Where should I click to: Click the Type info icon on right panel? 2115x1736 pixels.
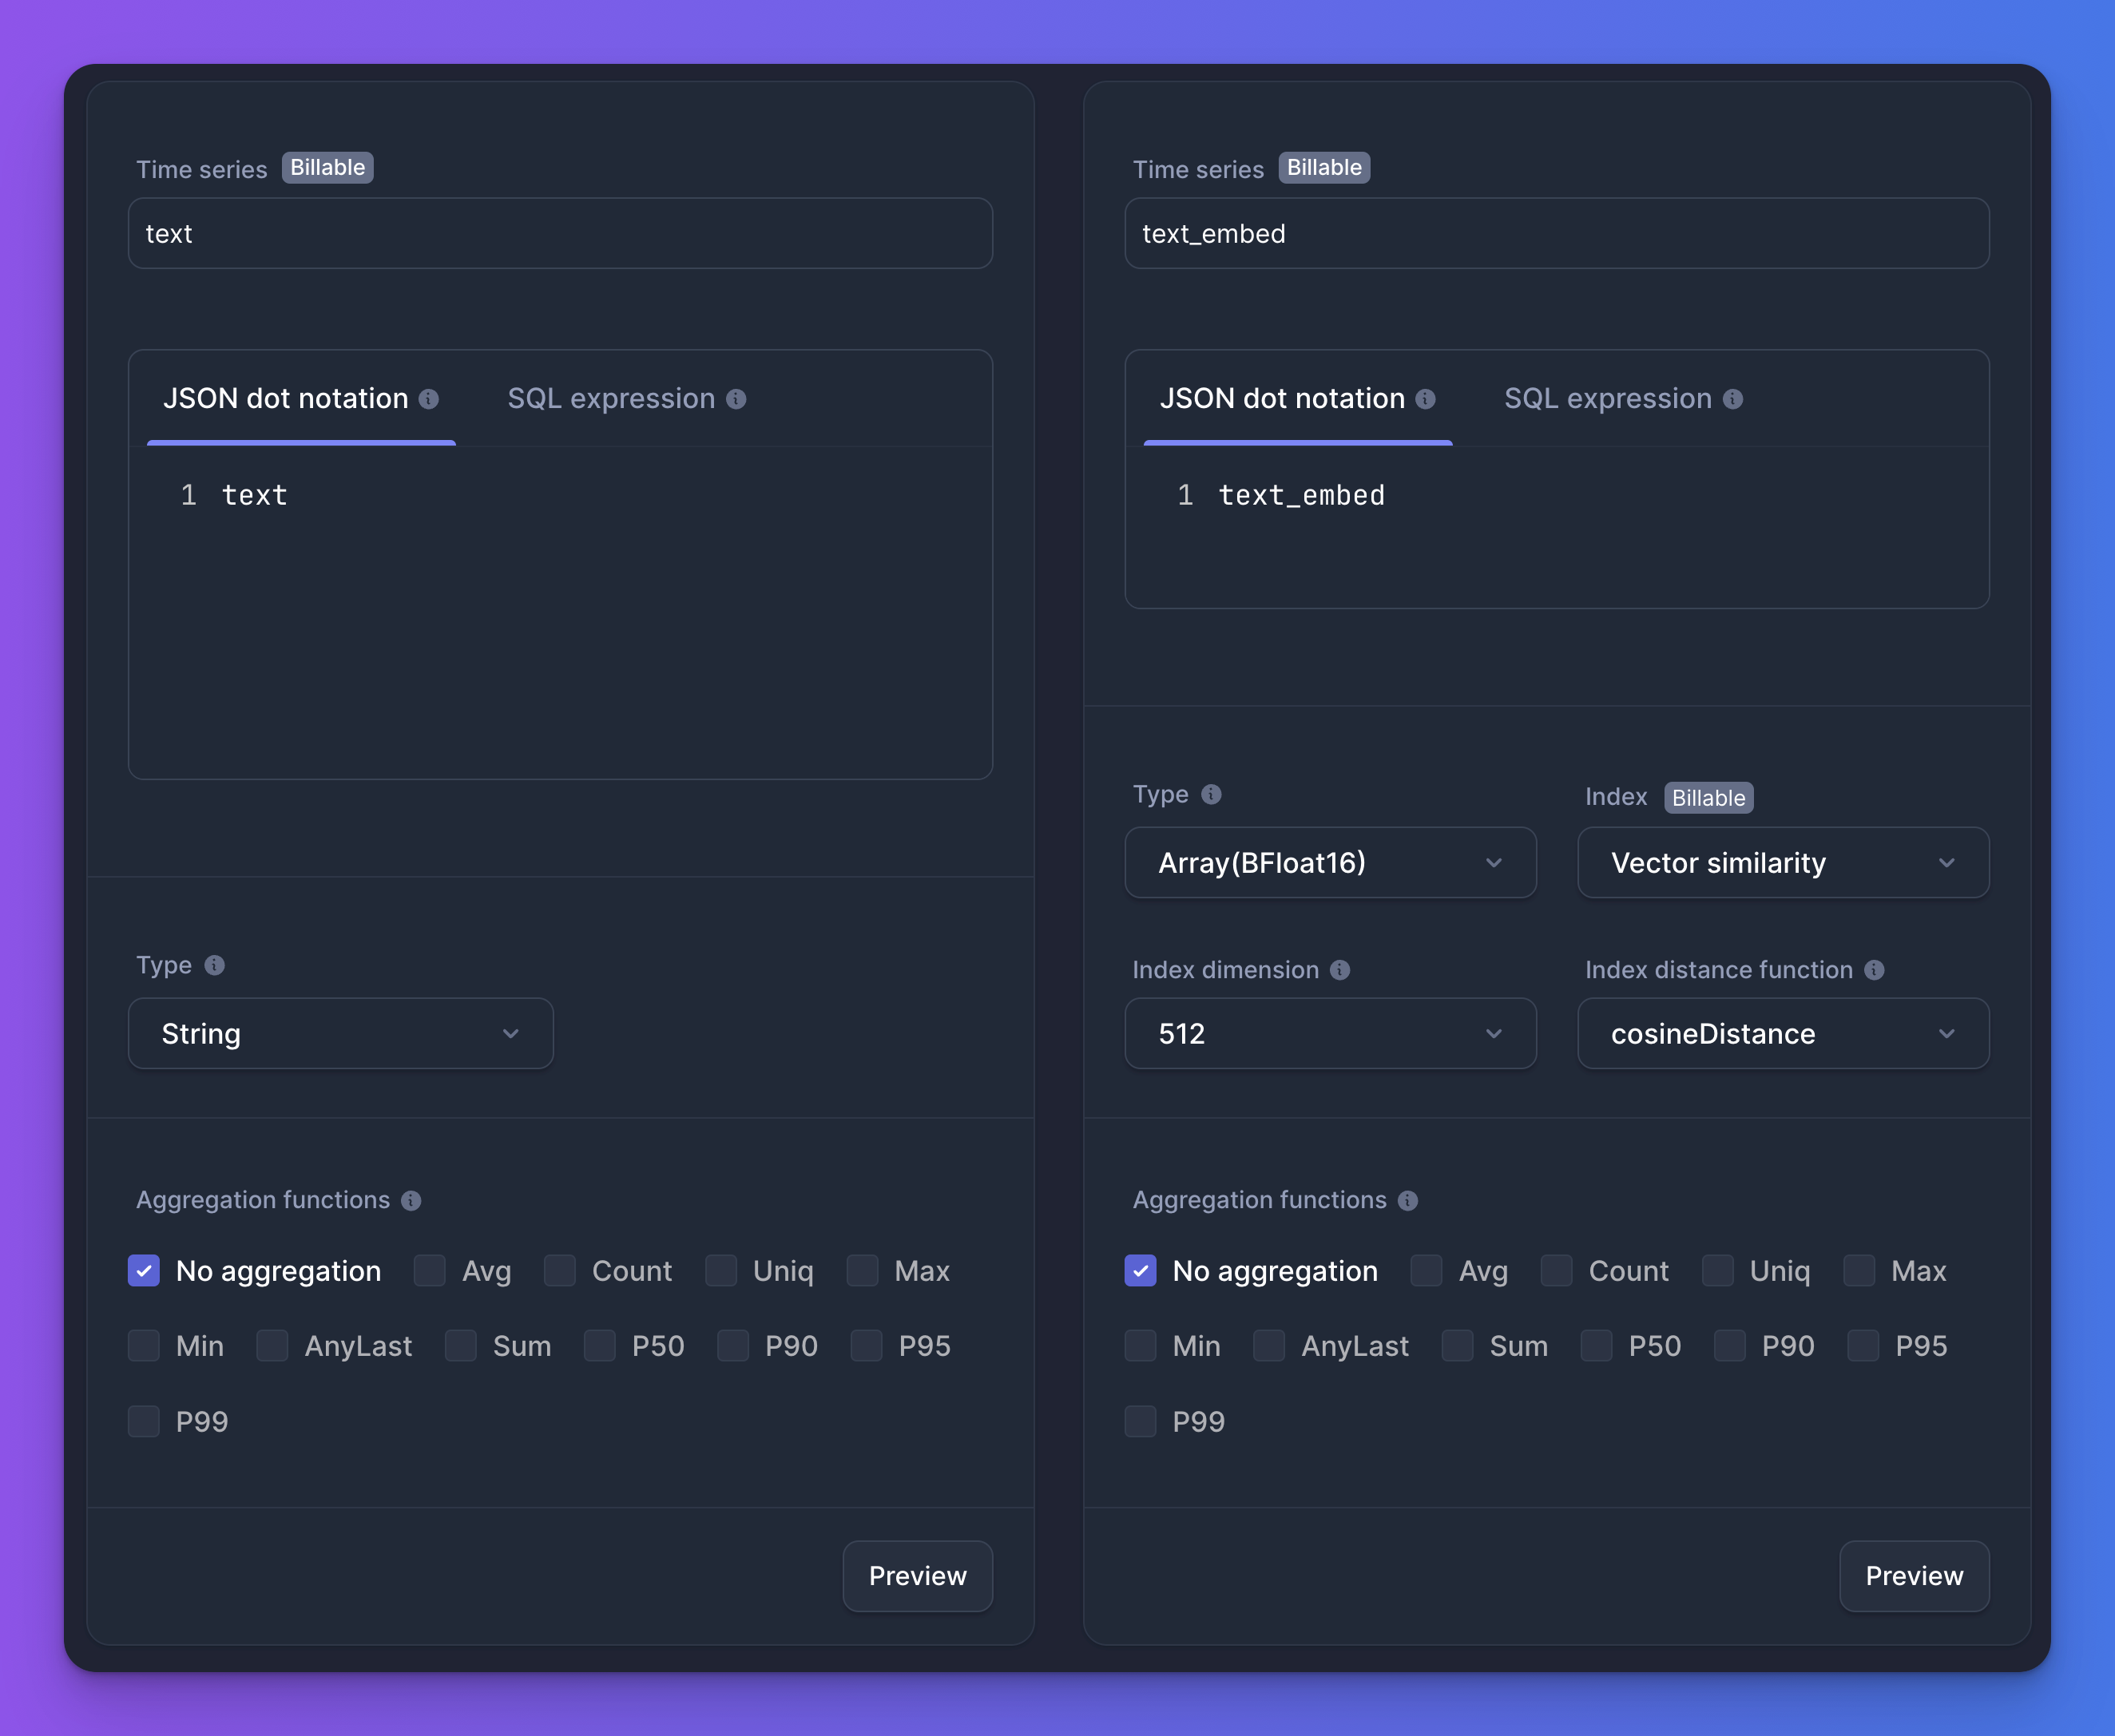coord(1210,794)
